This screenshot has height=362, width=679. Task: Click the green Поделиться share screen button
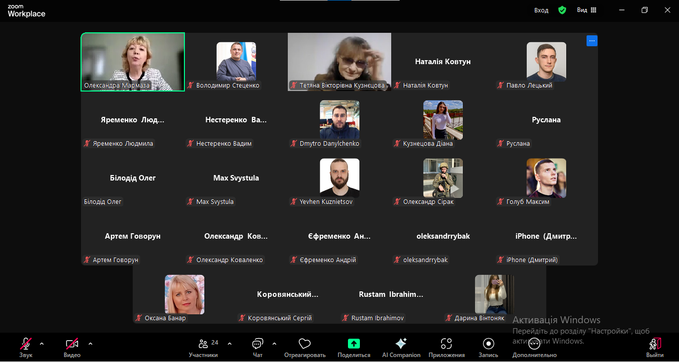(x=354, y=347)
